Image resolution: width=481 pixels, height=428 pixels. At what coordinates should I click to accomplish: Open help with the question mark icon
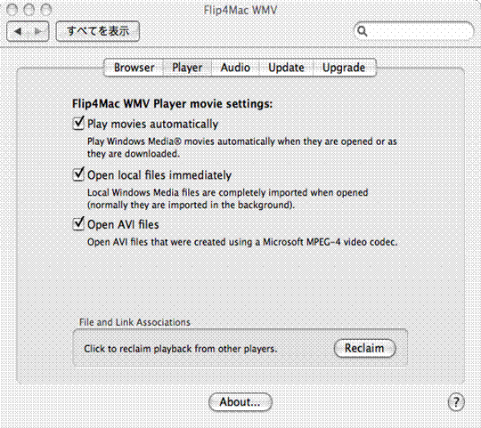coord(456,401)
